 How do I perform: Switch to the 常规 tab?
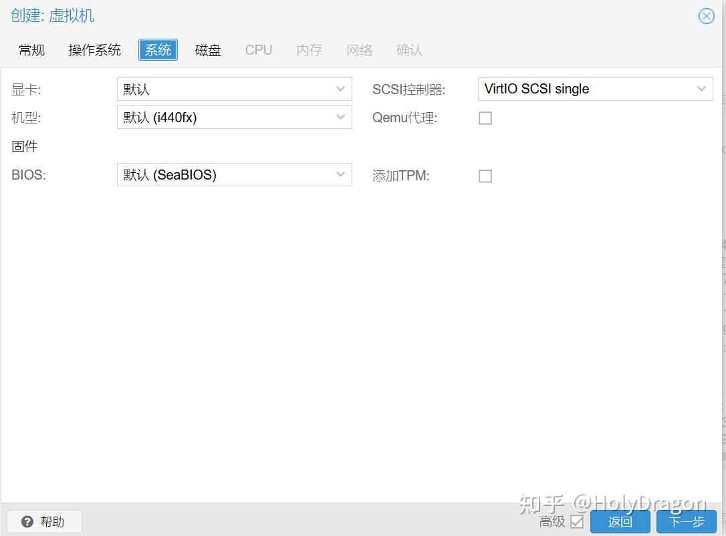pyautogui.click(x=31, y=49)
